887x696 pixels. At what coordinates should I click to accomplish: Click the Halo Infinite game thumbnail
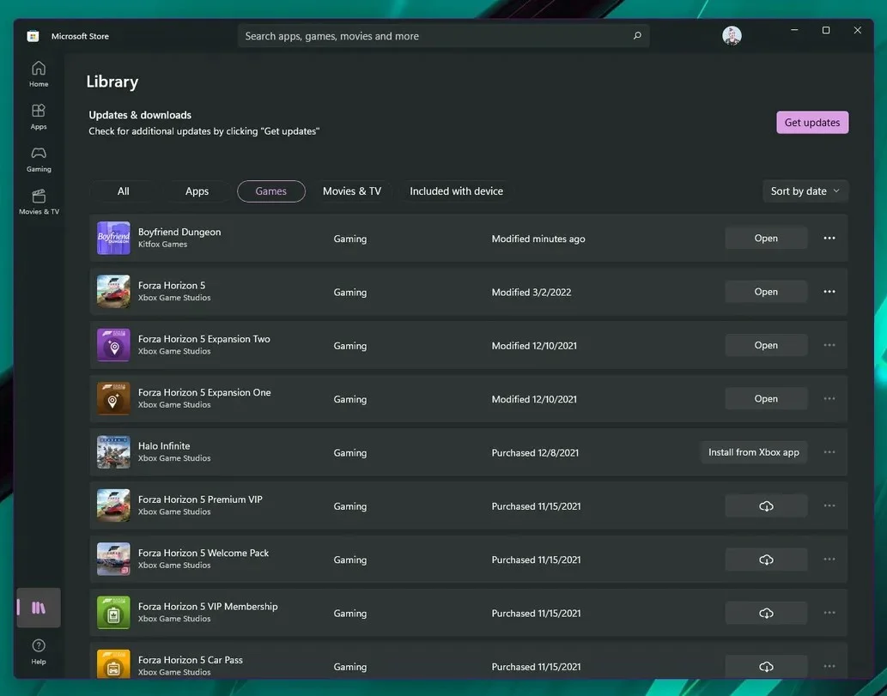113,452
